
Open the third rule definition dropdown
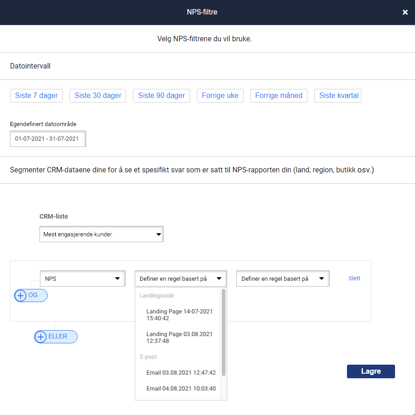[283, 278]
